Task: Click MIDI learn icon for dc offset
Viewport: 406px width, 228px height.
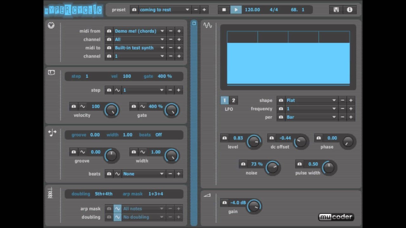Action: 272,138
